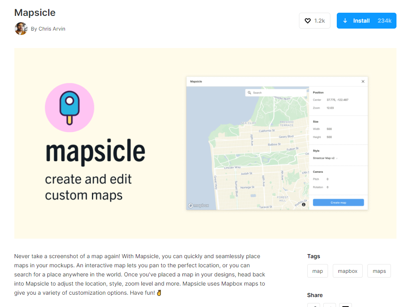Click the "Taraval St" label on the map
The height and width of the screenshot is (307, 414).
pos(266,207)
